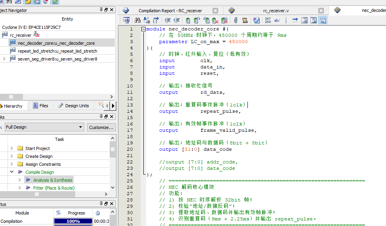Viewport: 386px width, 226px height.
Task: Toggle the highlighted rightmost editor view icon
Action: pyautogui.click(x=323, y=20)
